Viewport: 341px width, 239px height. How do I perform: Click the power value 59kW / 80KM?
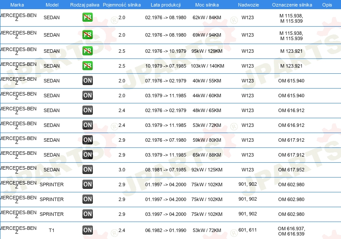[207, 140]
